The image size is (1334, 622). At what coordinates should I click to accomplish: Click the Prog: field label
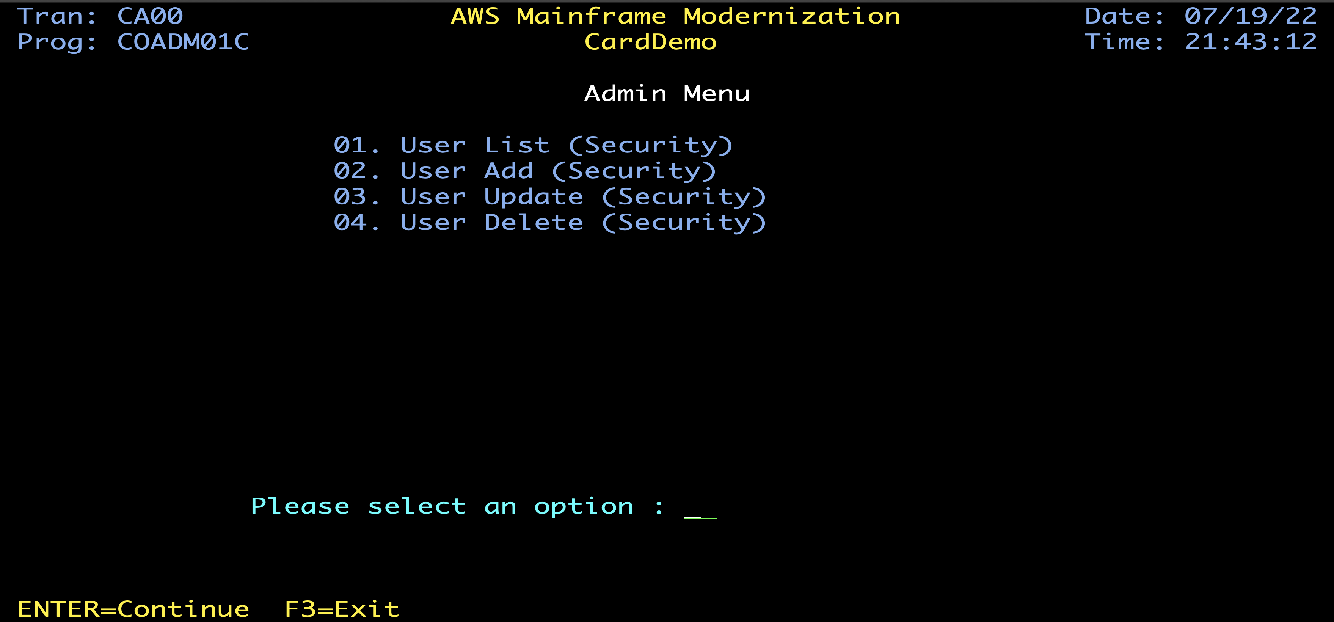coord(57,42)
